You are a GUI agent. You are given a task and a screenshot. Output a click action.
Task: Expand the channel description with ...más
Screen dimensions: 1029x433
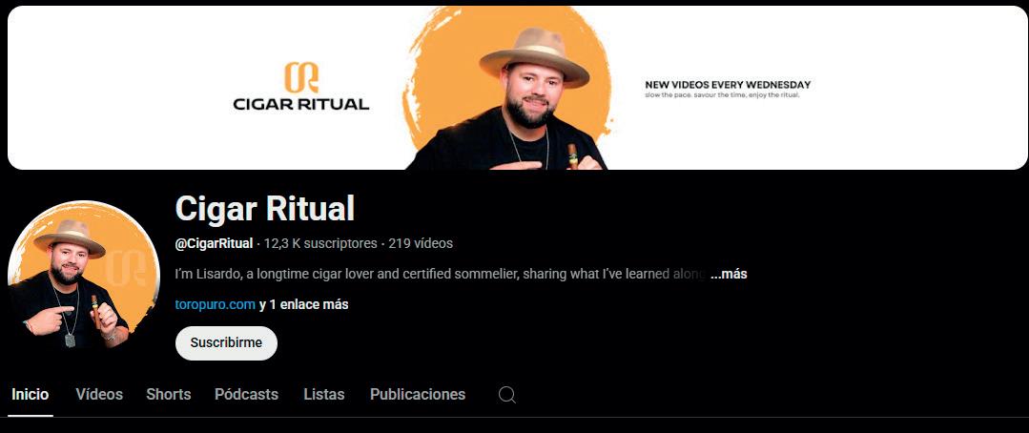(x=729, y=275)
